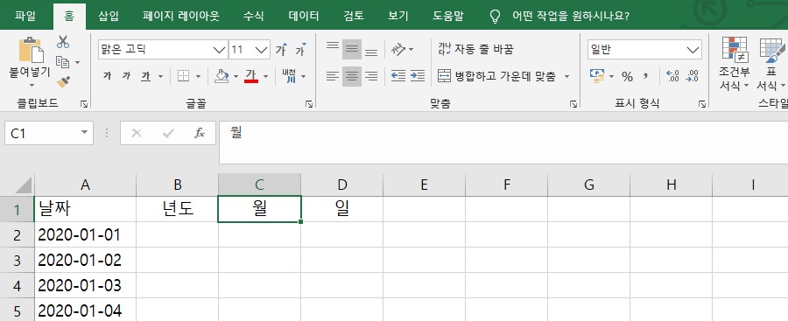This screenshot has width=788, height=321.
Task: Activate the Format Painter brush icon
Action: pyautogui.click(x=63, y=81)
